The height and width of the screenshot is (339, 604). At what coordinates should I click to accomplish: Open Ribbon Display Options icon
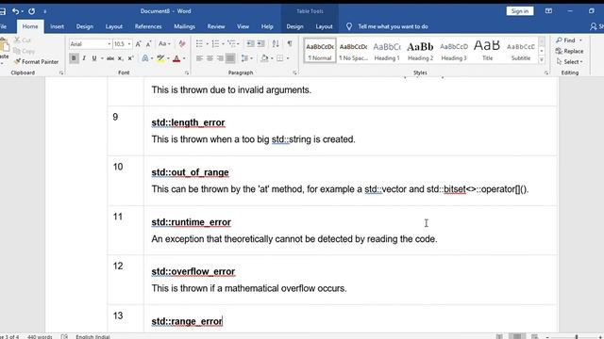(x=548, y=11)
